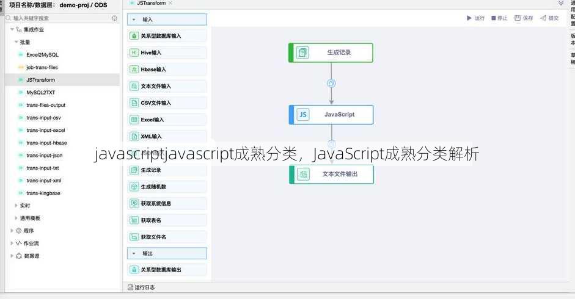Close the JSTransform tab
This screenshot has width=575, height=299.
click(170, 3)
